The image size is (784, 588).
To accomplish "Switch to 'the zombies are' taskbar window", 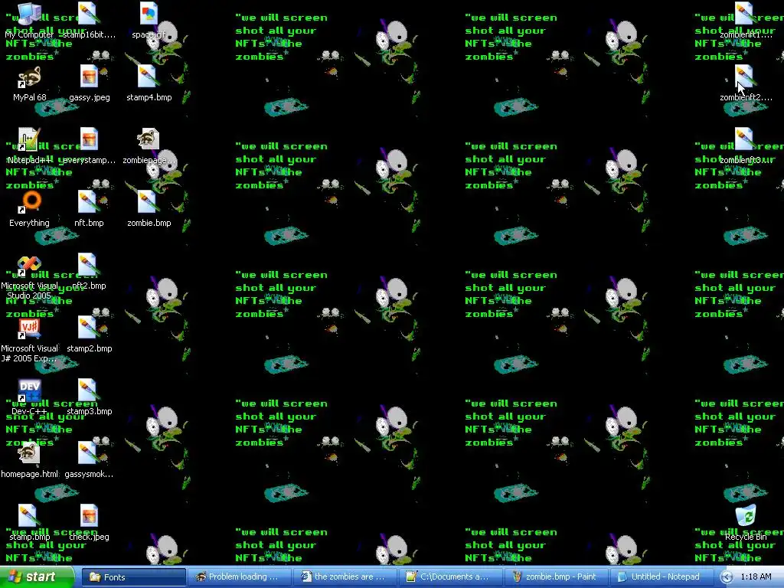I will point(345,577).
